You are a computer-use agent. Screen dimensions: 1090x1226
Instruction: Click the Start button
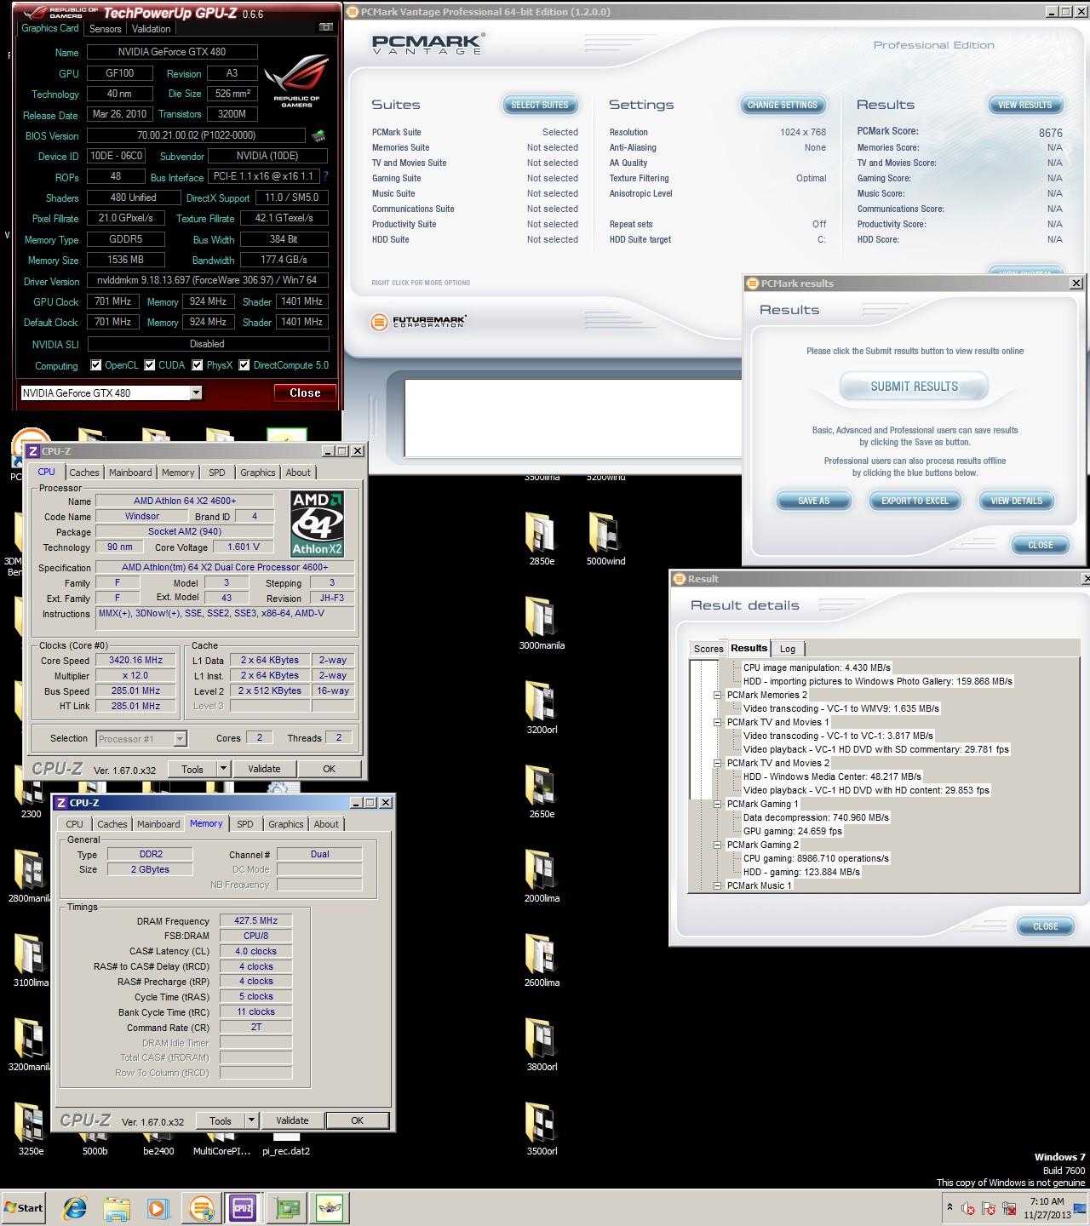(23, 1207)
